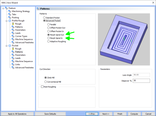Click the Stepover % input field

(x=141, y=81)
